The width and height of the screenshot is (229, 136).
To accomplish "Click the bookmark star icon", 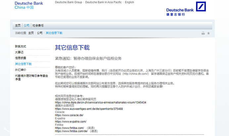I will pyautogui.click(x=208, y=33).
